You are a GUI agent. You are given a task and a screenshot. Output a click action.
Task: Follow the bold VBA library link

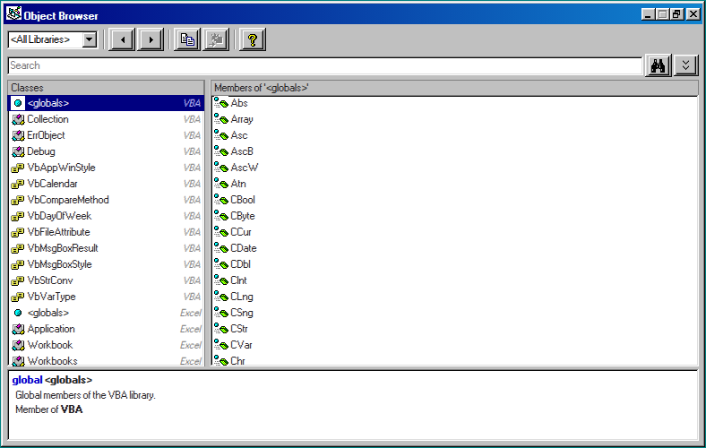[72, 409]
